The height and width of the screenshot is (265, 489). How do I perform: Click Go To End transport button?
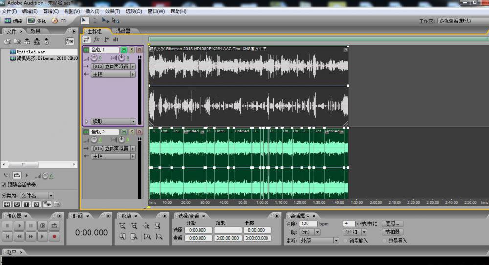click(43, 236)
